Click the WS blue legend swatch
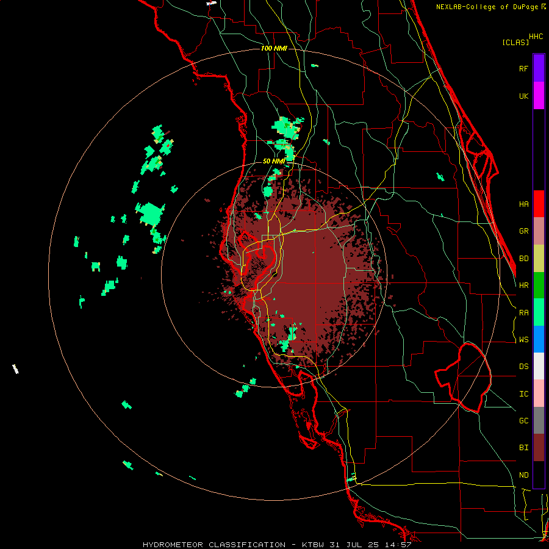Viewport: 549px width, 549px height. click(539, 339)
